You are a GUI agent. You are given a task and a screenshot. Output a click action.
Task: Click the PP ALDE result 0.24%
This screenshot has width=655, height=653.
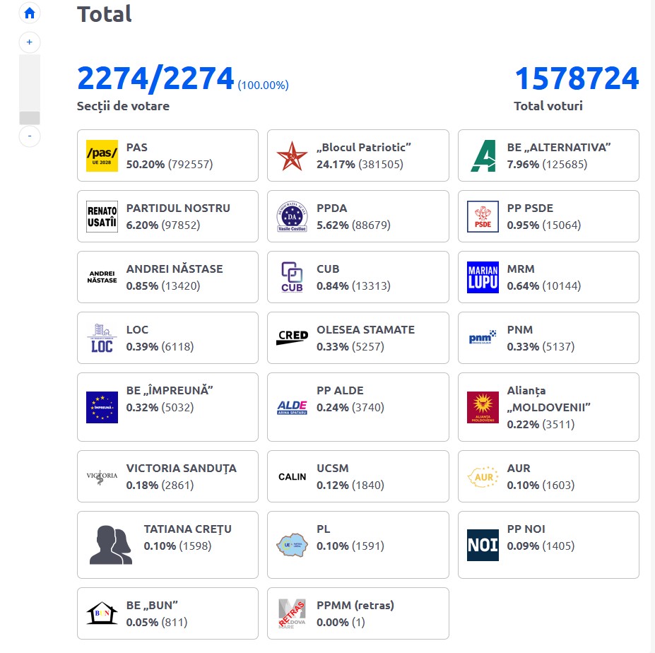350,407
